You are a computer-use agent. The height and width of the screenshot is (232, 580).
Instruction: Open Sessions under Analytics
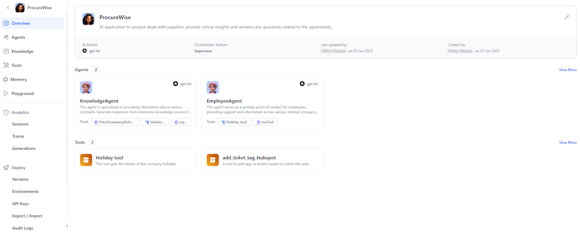20,124
